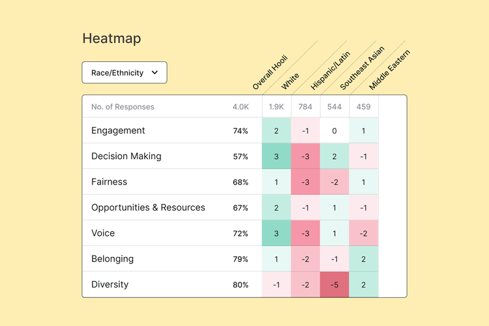Click Voice cell for White showing 3
The height and width of the screenshot is (326, 489).
276,233
